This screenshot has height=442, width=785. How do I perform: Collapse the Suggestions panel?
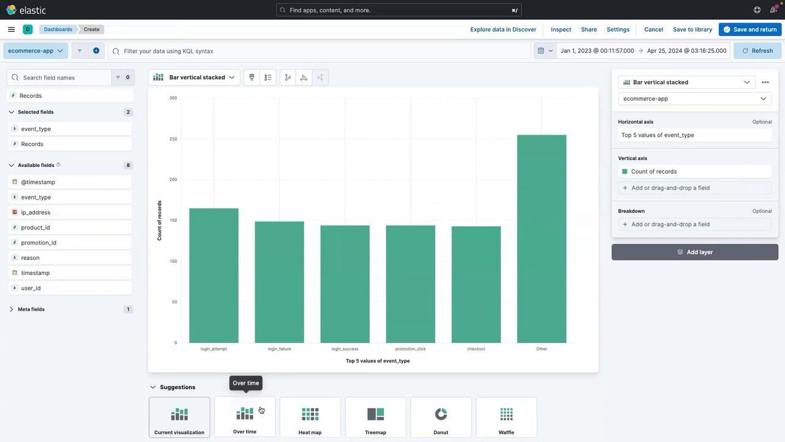(153, 387)
